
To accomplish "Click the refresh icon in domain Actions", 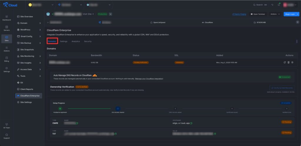I will pos(285,63).
